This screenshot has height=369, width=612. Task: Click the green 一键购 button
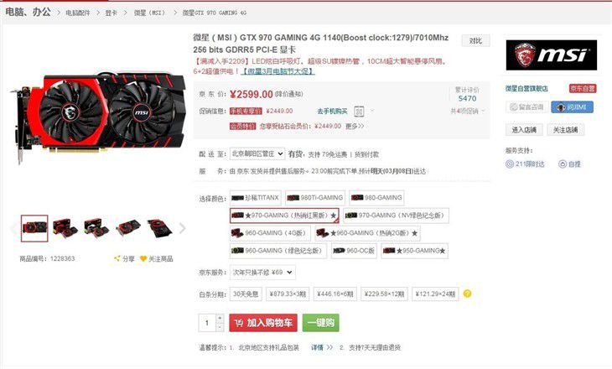tap(321, 323)
